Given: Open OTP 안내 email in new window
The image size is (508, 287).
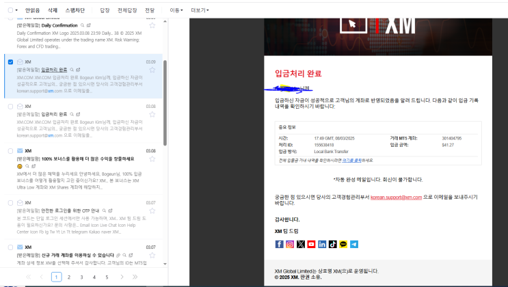Looking at the screenshot, I should point(111,210).
